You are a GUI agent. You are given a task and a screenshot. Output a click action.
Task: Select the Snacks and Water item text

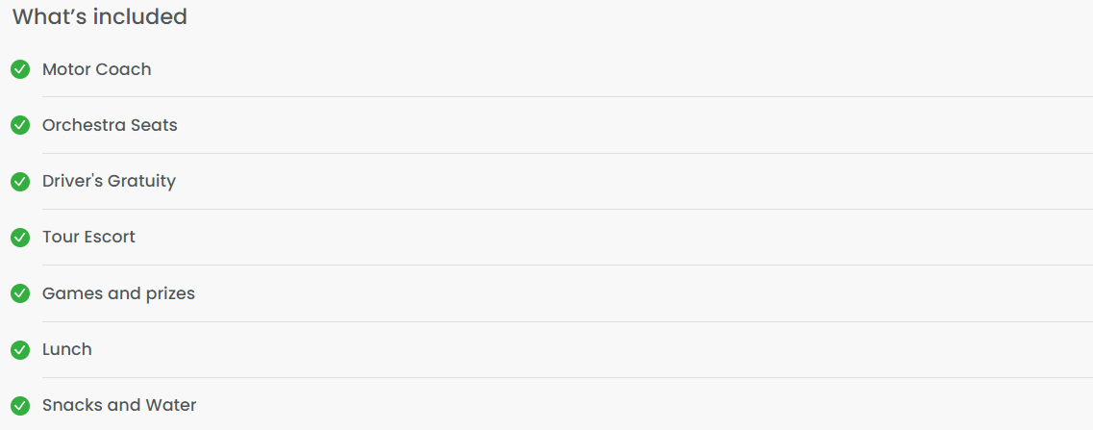coord(119,405)
